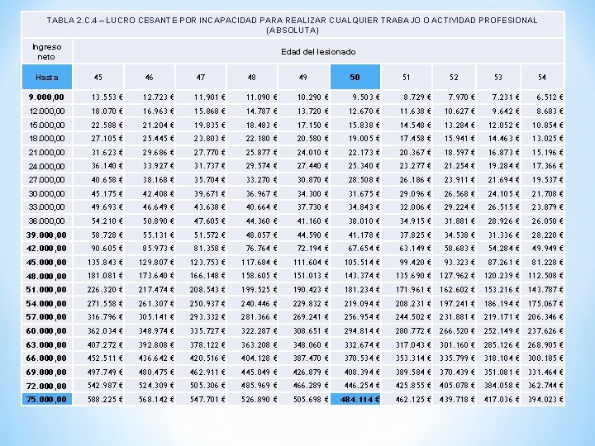Click the age column header 46
Image resolution: width=595 pixels, height=446 pixels.
pyautogui.click(x=149, y=77)
